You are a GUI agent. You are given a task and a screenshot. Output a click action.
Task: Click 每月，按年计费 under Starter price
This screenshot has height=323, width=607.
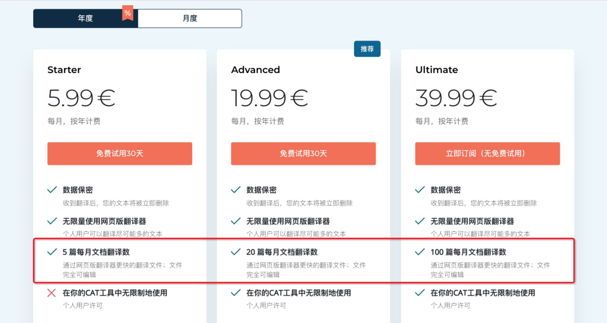coord(74,121)
